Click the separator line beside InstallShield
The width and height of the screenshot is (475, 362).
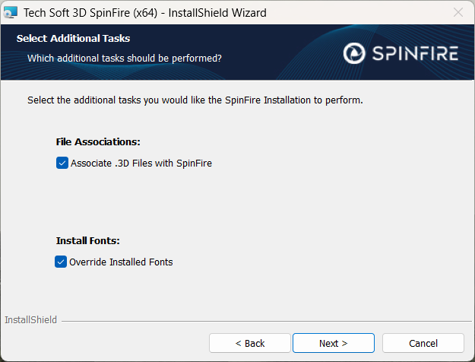[x=266, y=321]
